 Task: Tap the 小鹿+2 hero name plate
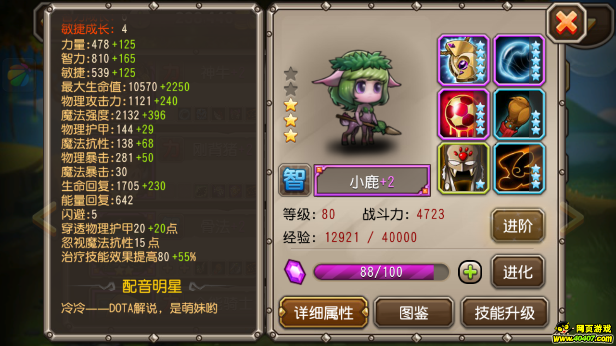point(372,181)
